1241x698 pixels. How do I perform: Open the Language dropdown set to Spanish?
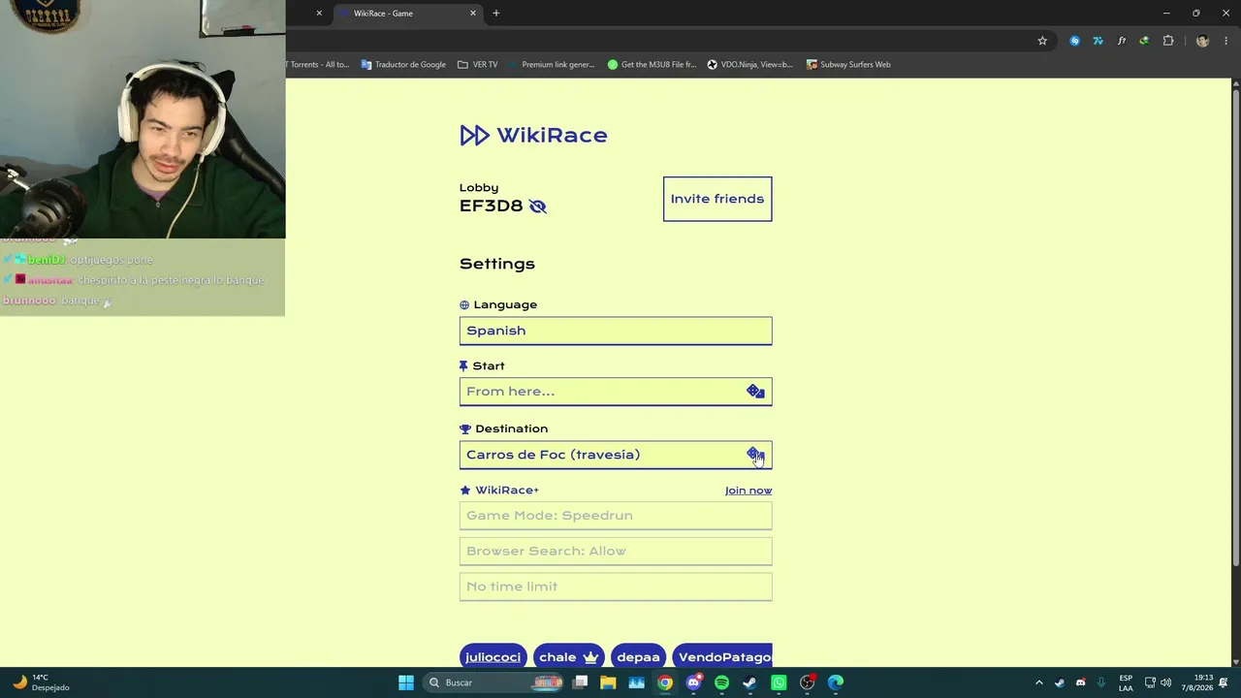tap(616, 331)
